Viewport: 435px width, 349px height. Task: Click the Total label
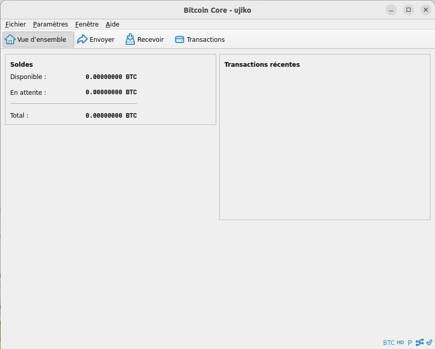19,115
